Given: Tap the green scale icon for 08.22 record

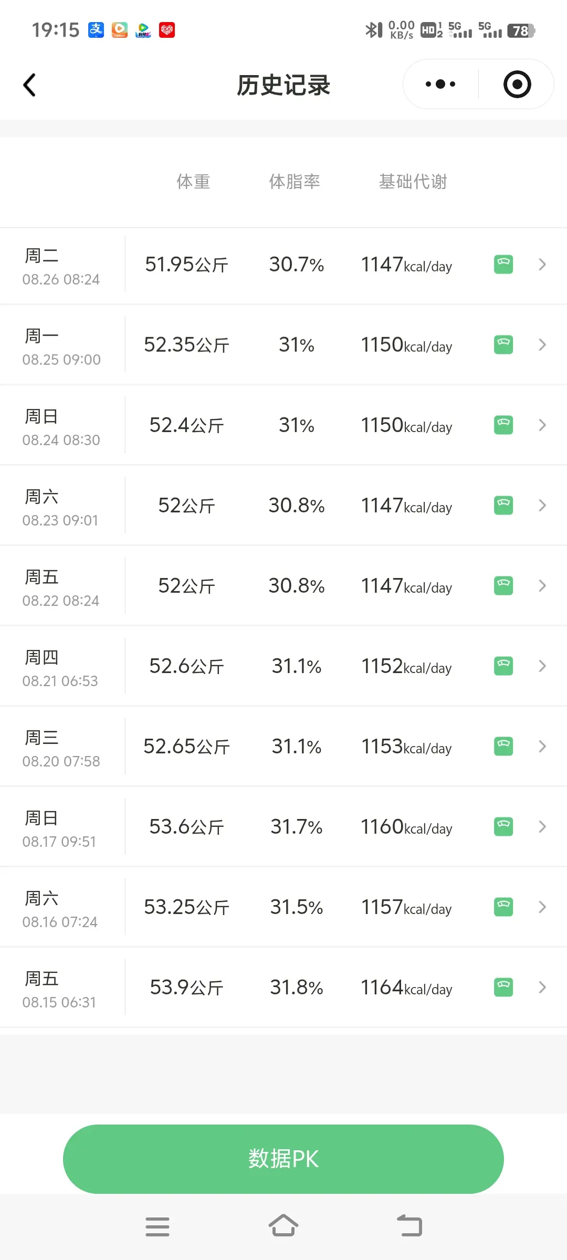Looking at the screenshot, I should coord(503,586).
